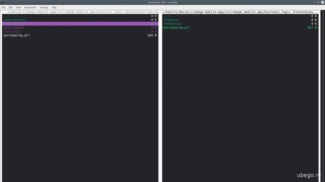Click the Konsole window menu icon
325x182 pixels.
3,3
